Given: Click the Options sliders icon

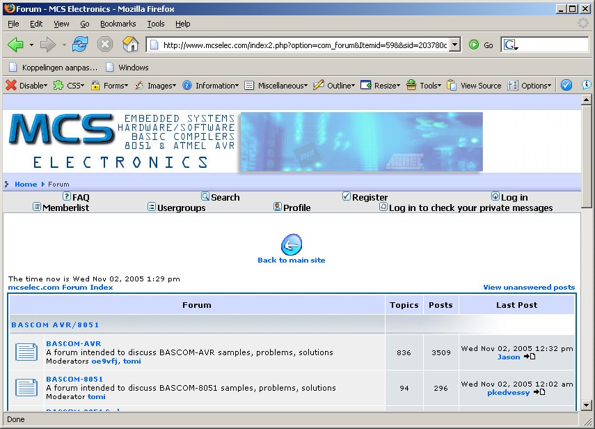Looking at the screenshot, I should [x=513, y=85].
